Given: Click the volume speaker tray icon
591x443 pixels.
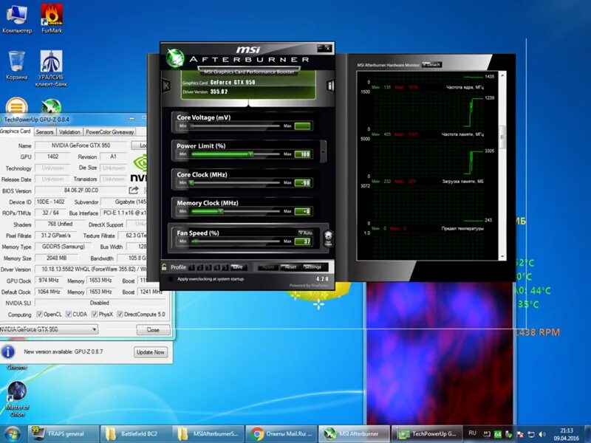Looking at the screenshot, I should [x=542, y=434].
